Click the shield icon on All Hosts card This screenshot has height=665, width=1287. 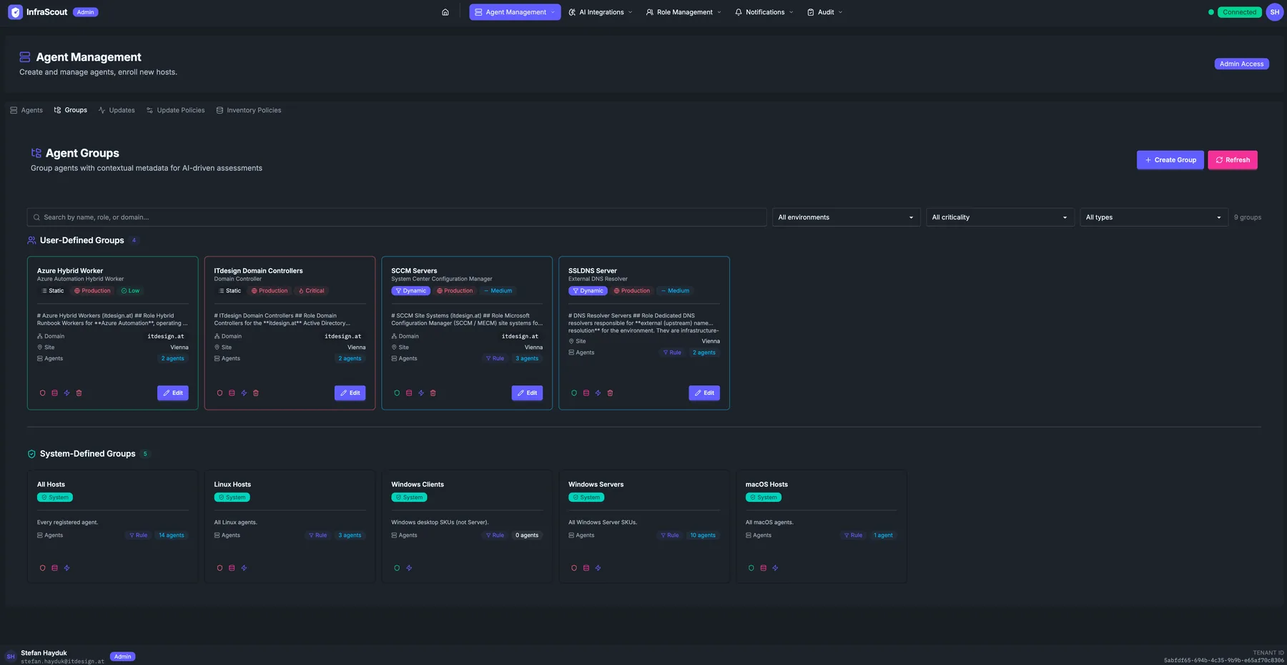pos(43,568)
